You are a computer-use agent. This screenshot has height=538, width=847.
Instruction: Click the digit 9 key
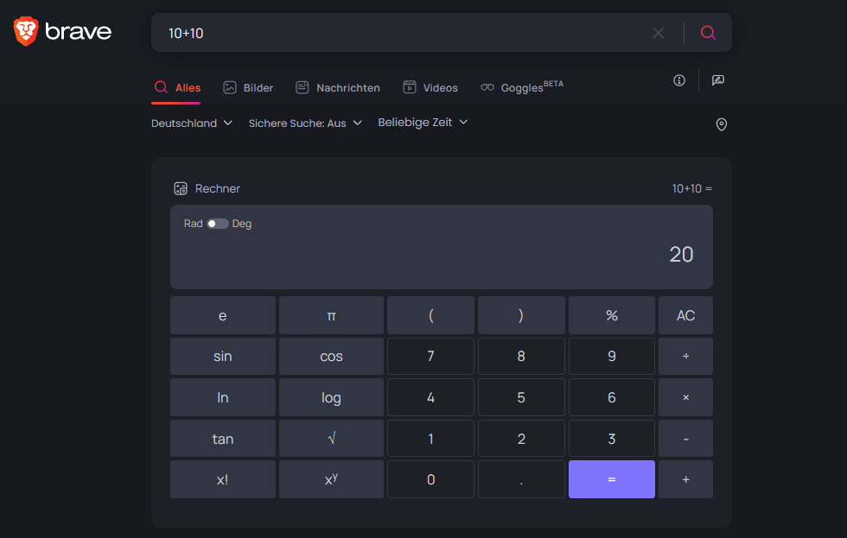tap(612, 356)
